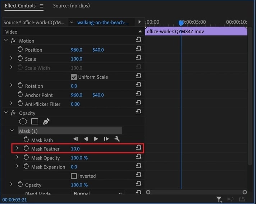This screenshot has height=204, width=256.
Task: Create an ellipse mask under Opacity
Action: pos(23,122)
